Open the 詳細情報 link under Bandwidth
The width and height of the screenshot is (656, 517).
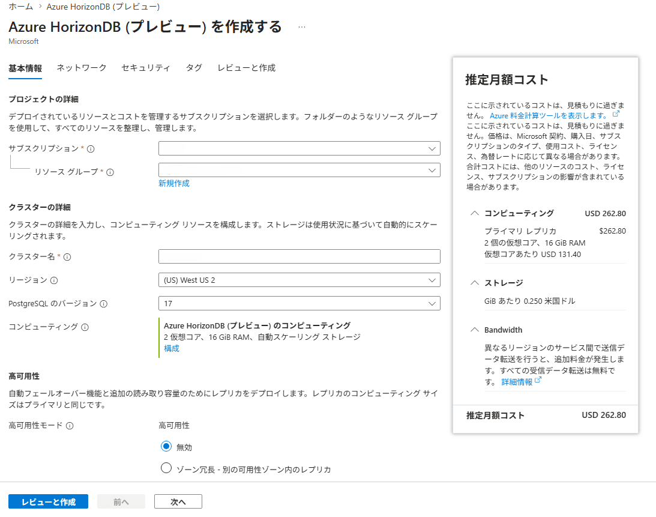click(x=517, y=382)
